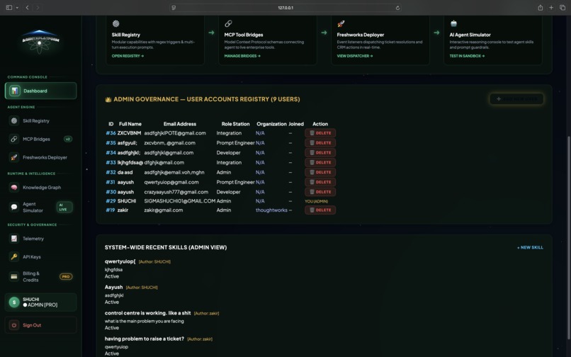Click email zakir@gmail.com
The height and width of the screenshot is (357, 571).
tap(164, 210)
